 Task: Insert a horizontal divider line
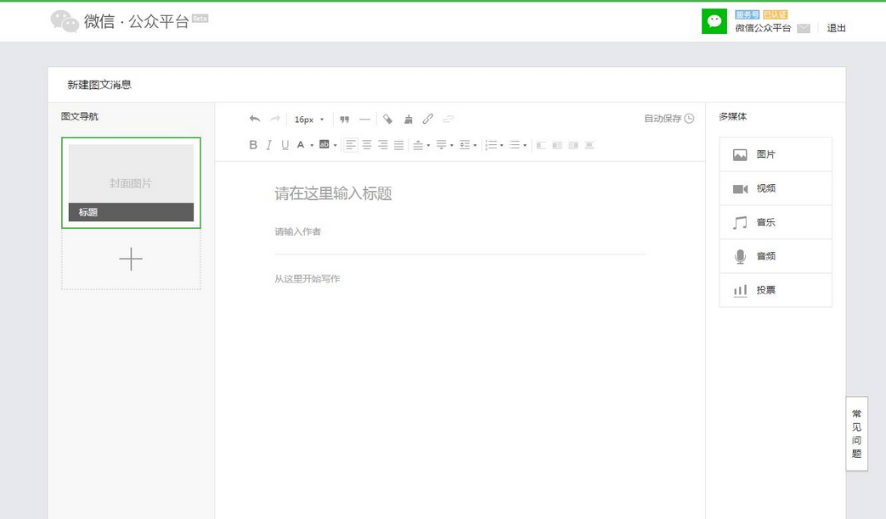[364, 120]
